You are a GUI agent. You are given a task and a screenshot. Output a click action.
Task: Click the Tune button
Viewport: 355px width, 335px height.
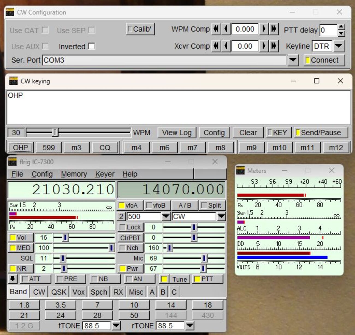pyautogui.click(x=179, y=279)
